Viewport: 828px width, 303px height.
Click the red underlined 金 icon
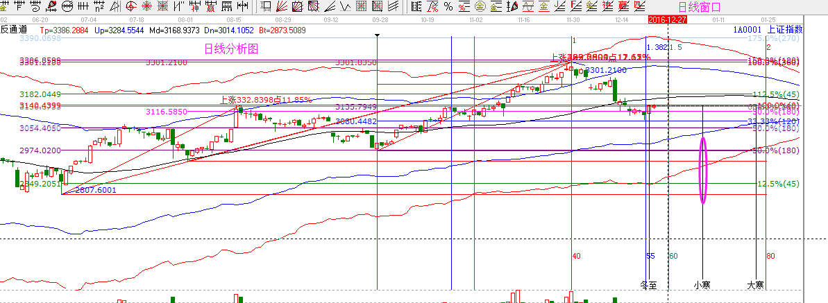coord(544,6)
